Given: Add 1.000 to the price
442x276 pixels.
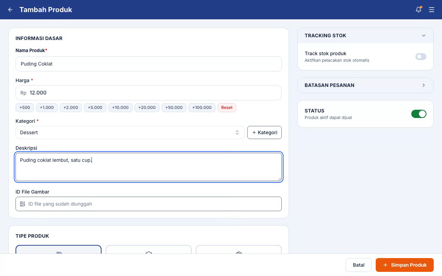Looking at the screenshot, I should coord(47,108).
